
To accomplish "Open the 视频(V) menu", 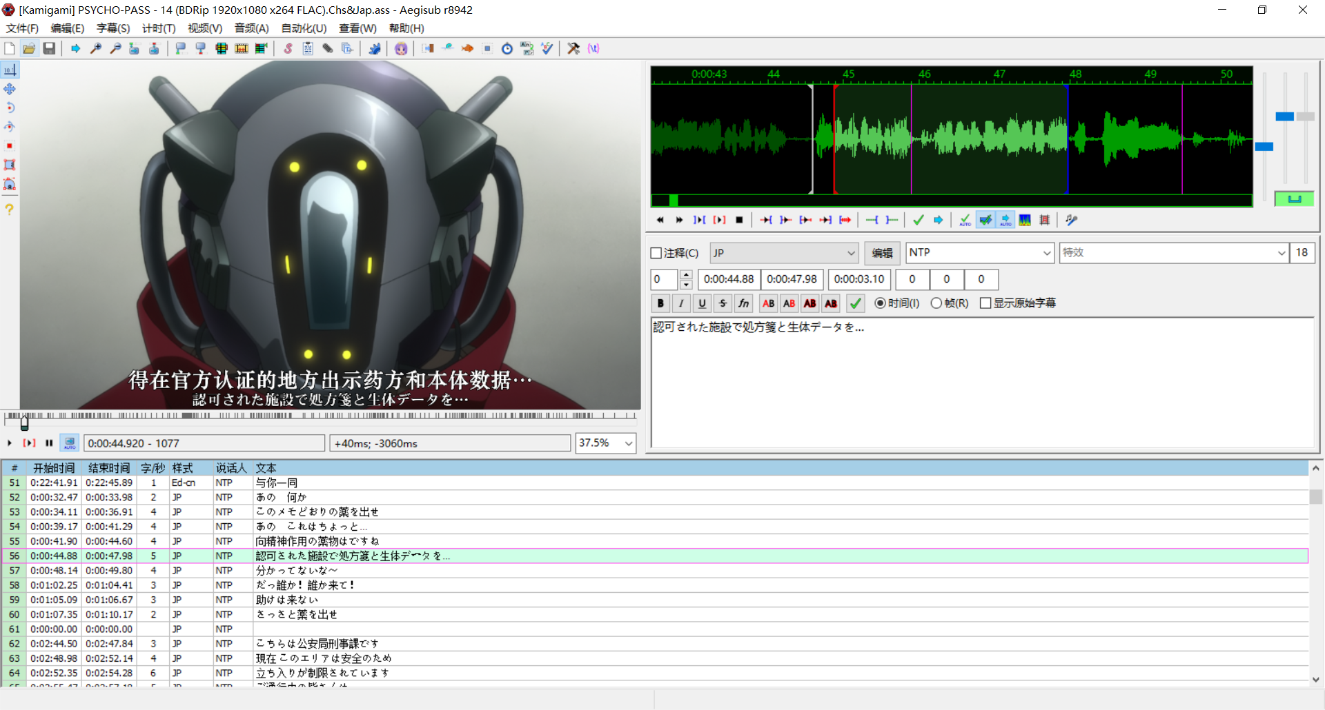I will (205, 28).
